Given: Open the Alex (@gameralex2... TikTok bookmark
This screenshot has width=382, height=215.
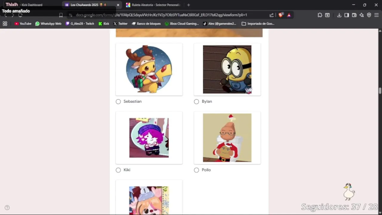Looking at the screenshot, I should pyautogui.click(x=219, y=24).
